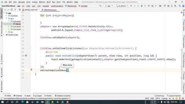Collapse the java folder

pyautogui.click(x=6, y=18)
